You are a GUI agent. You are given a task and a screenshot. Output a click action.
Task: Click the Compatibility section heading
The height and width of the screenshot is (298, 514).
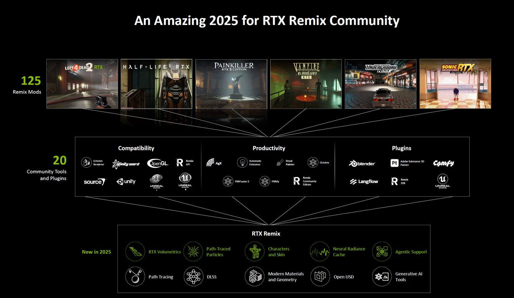click(136, 148)
